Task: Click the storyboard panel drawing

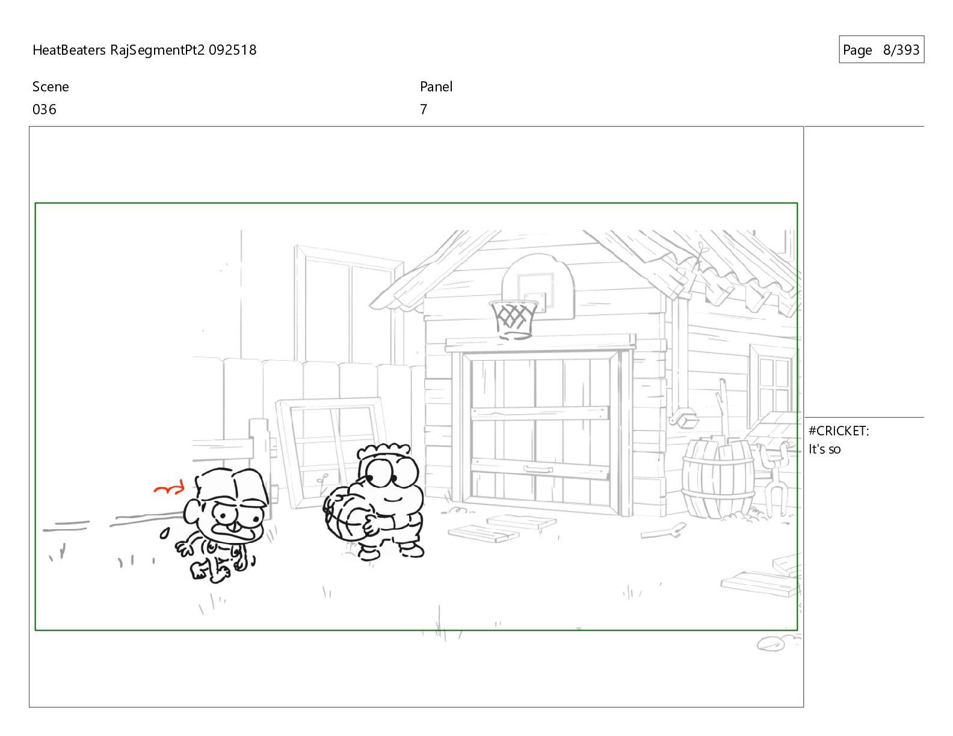Action: 416,417
